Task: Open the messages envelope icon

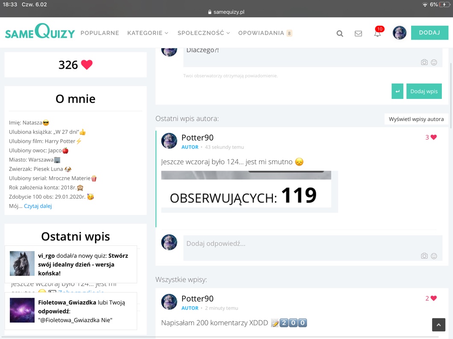Action: (358, 33)
